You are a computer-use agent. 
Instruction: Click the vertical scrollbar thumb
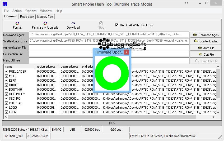click(x=218, y=83)
